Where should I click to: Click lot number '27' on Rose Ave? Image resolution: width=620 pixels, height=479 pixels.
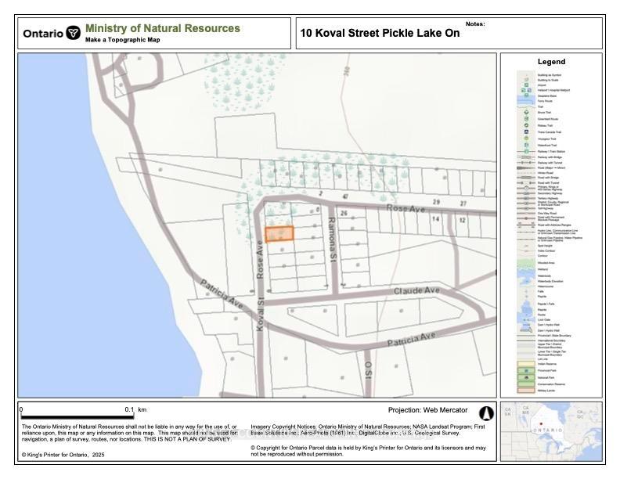463,203
